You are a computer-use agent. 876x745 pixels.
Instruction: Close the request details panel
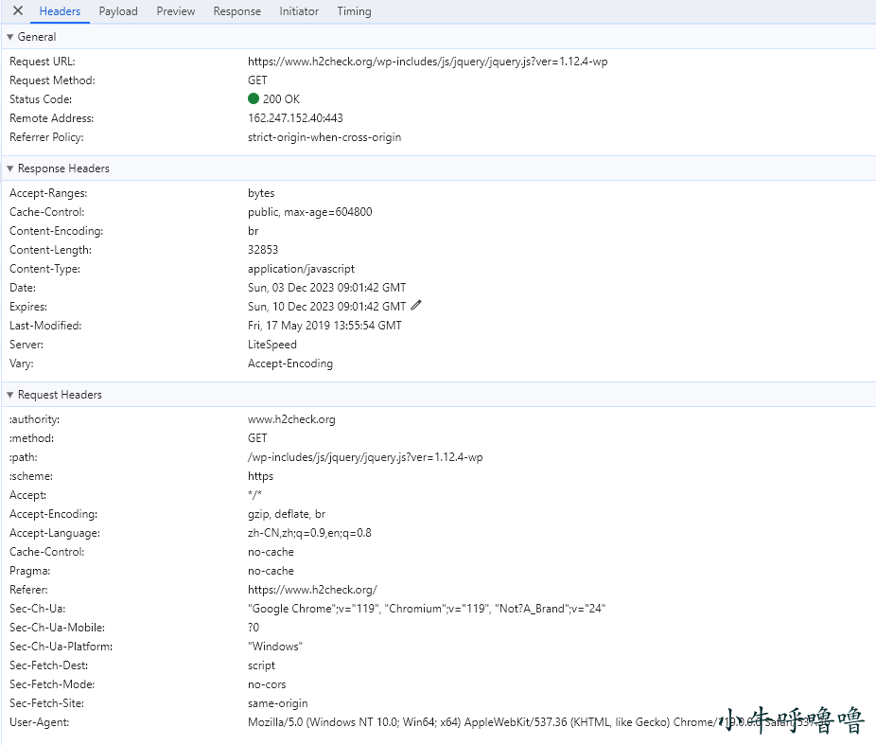[x=17, y=11]
